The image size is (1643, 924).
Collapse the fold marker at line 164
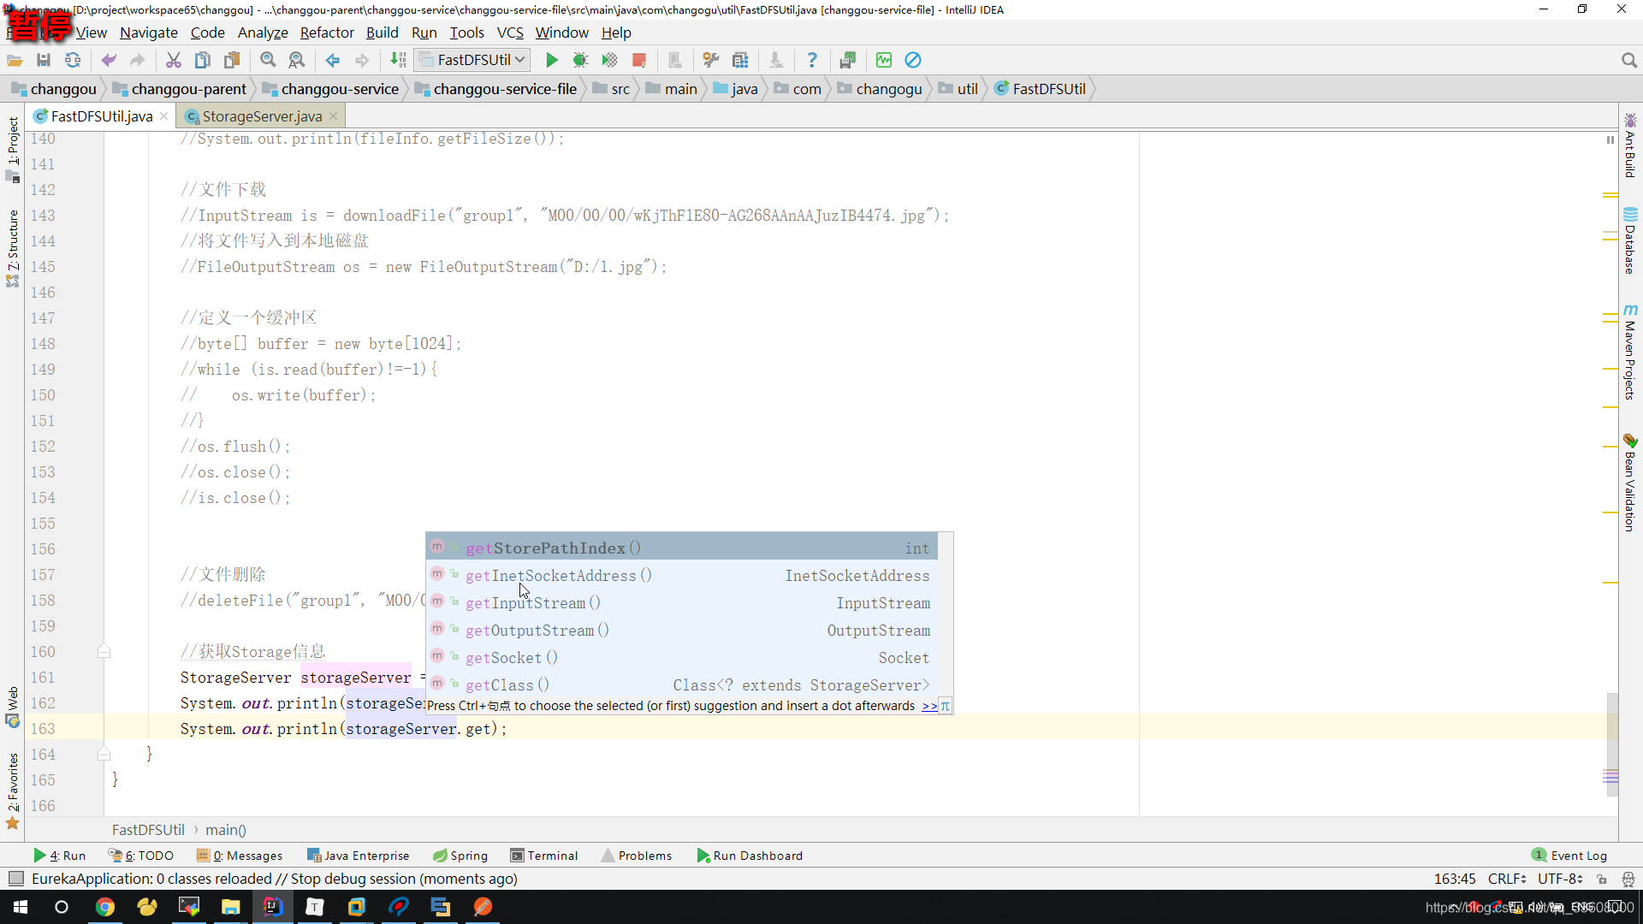[104, 754]
